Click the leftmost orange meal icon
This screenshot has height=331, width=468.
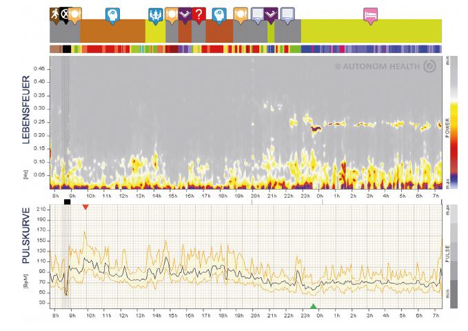point(74,12)
